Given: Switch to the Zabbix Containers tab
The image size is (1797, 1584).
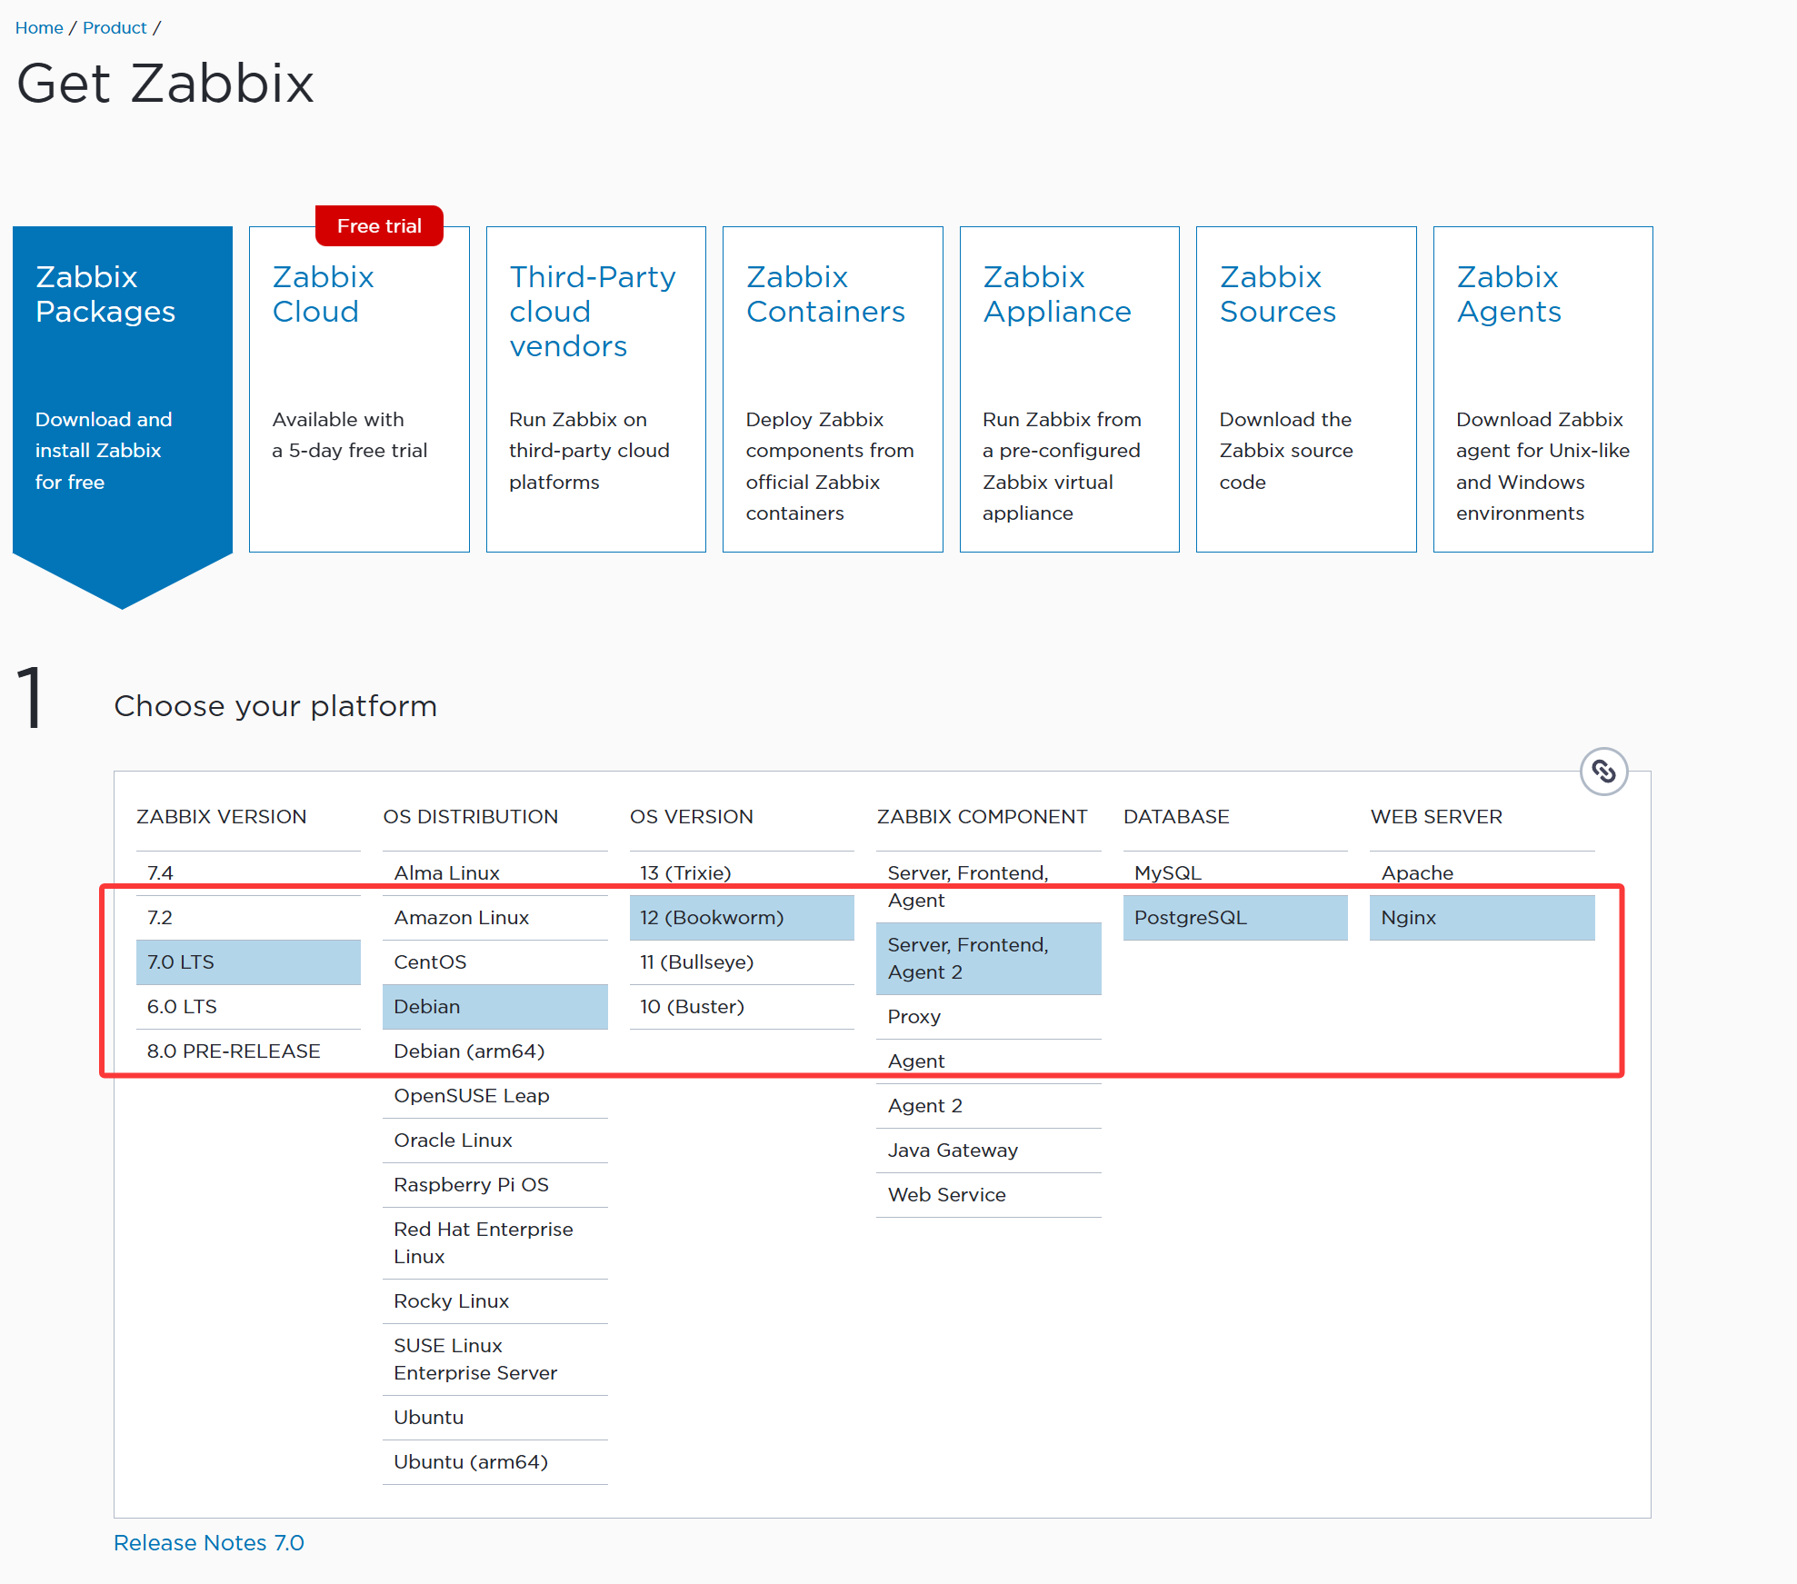Looking at the screenshot, I should pyautogui.click(x=832, y=389).
